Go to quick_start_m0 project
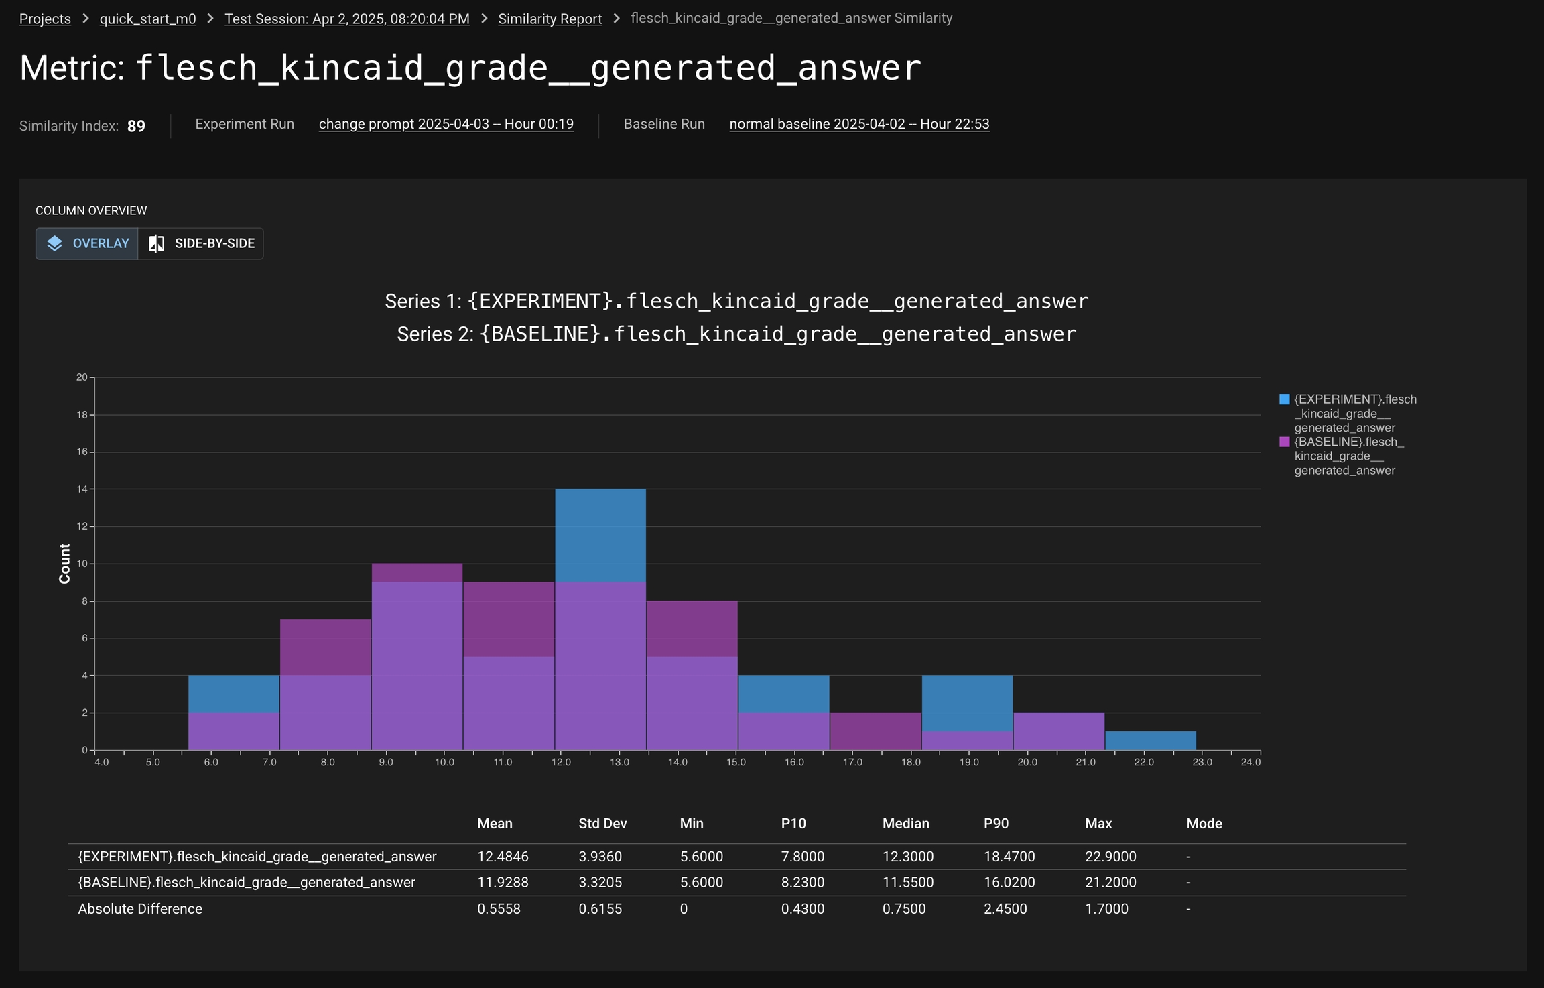This screenshot has width=1544, height=988. (x=147, y=19)
